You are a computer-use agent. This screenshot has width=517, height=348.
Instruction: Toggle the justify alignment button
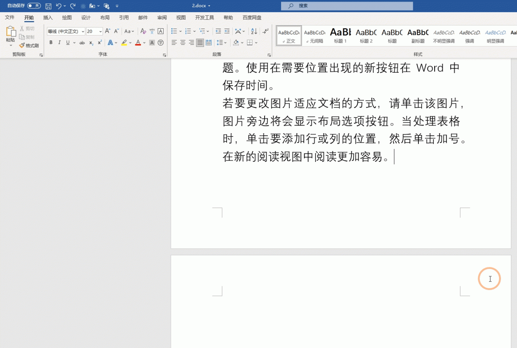[200, 42]
